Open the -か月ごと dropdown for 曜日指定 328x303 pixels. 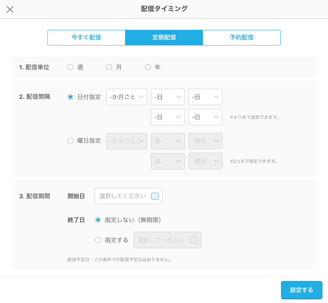point(127,141)
